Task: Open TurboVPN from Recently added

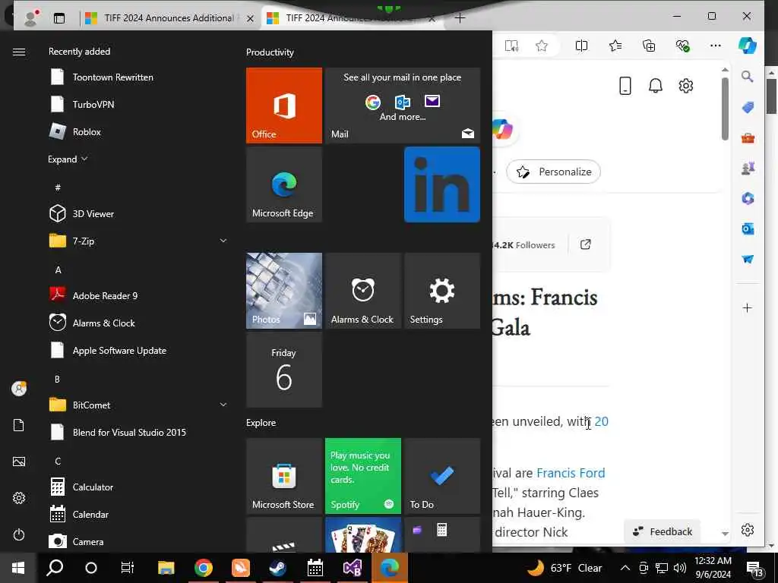Action: [x=139, y=104]
